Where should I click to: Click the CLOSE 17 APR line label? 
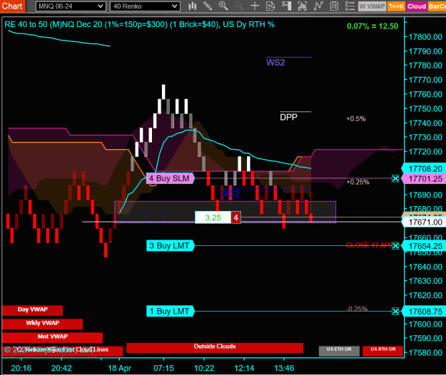click(369, 245)
